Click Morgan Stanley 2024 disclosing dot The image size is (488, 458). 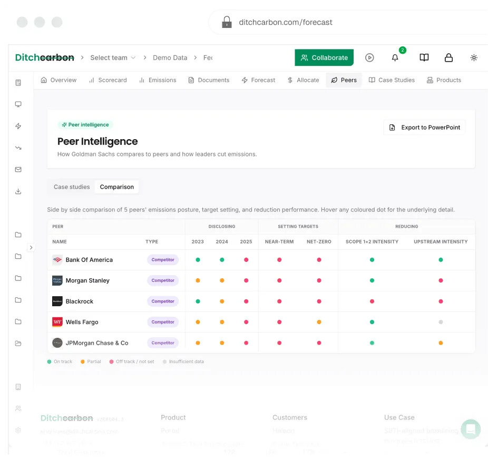(222, 280)
